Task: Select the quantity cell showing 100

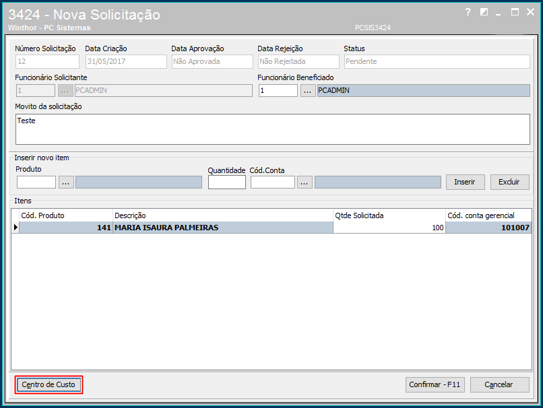Action: point(389,228)
